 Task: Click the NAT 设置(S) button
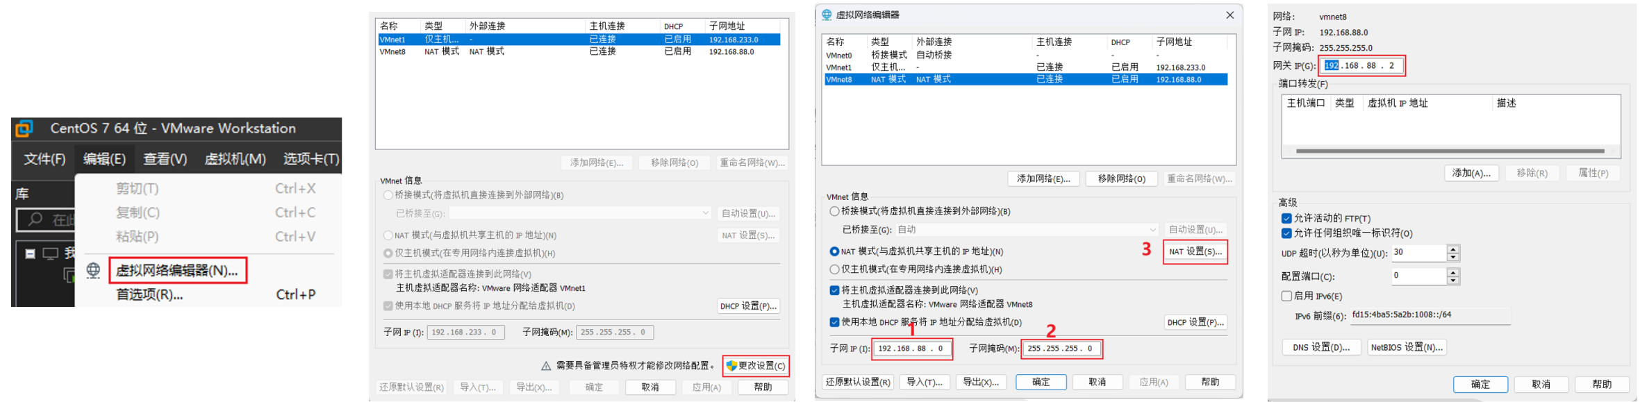pos(1195,251)
